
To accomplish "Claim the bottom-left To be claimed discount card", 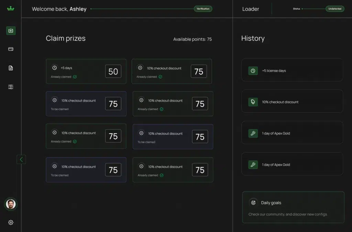I will point(86,170).
